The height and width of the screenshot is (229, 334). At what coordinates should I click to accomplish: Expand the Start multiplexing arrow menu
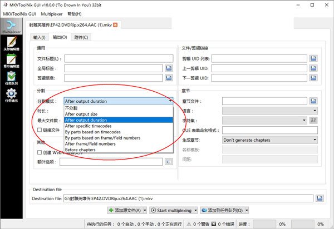pos(195,210)
